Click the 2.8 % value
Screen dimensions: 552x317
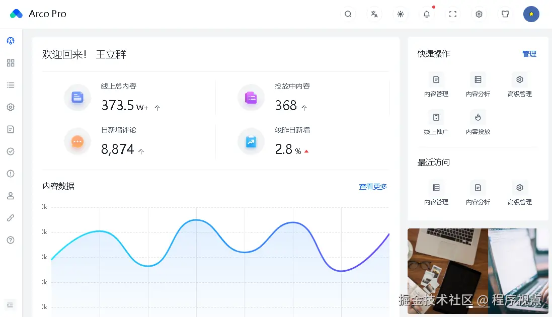coord(288,149)
